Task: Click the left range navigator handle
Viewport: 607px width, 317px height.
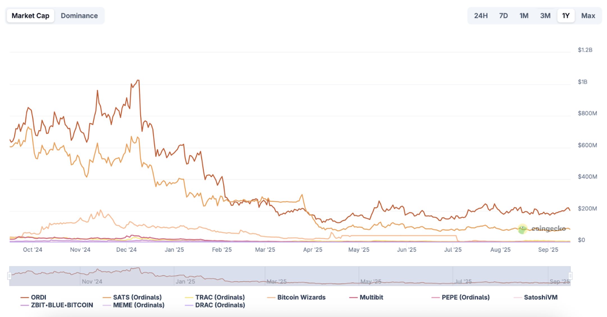Action: [9, 276]
